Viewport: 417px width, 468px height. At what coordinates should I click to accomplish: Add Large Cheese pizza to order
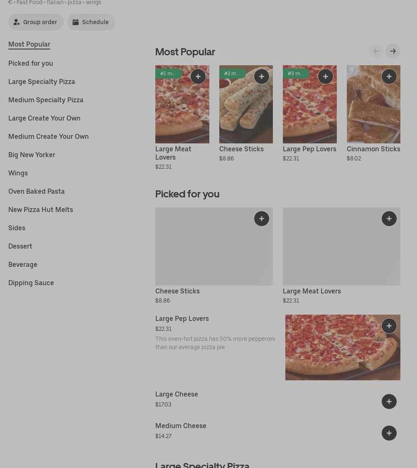tap(389, 401)
